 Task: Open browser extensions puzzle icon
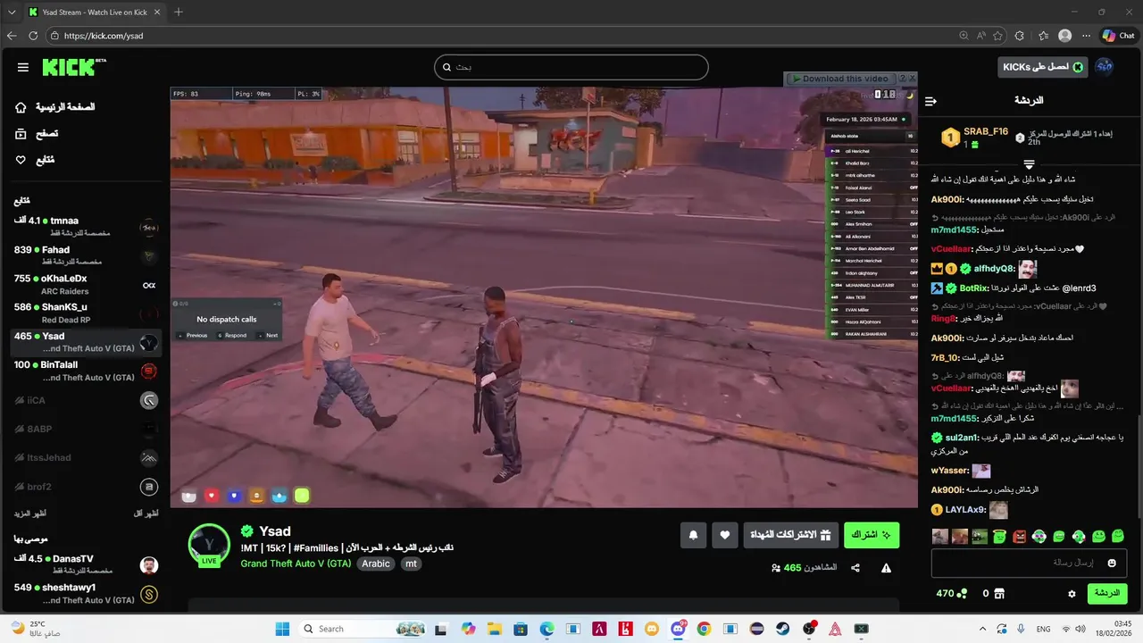click(1020, 36)
